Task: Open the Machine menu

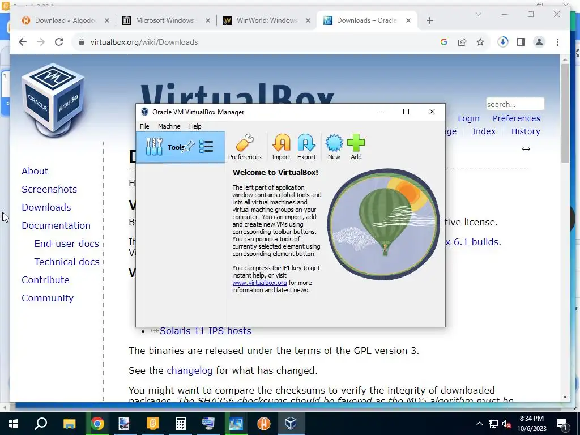Action: point(169,126)
